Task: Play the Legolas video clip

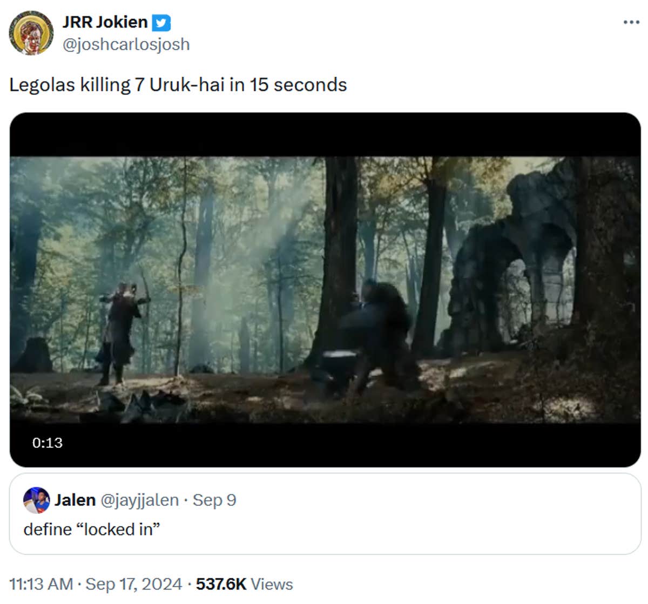Action: click(x=325, y=289)
